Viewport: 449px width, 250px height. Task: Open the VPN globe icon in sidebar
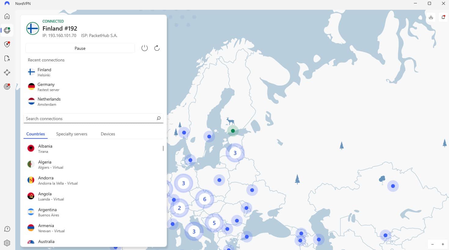click(7, 30)
